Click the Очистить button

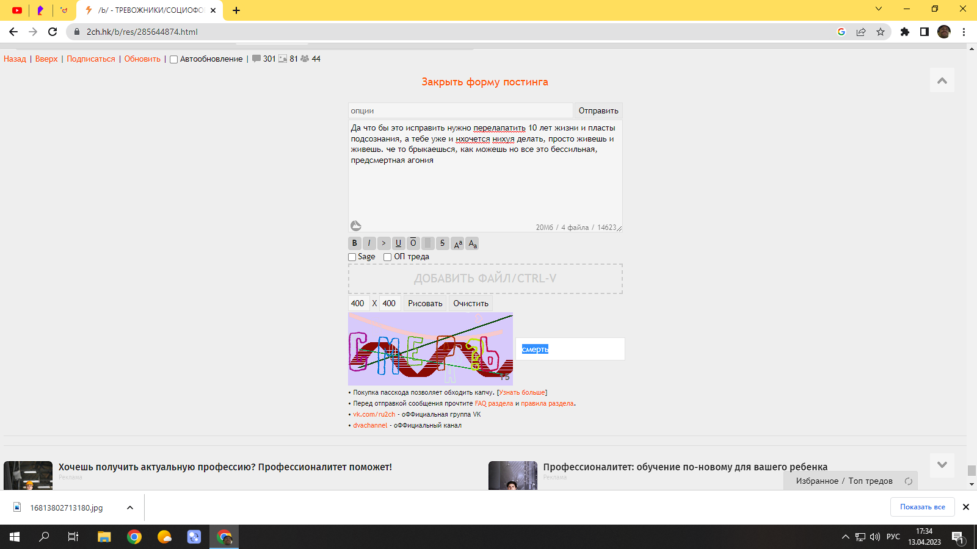(471, 303)
